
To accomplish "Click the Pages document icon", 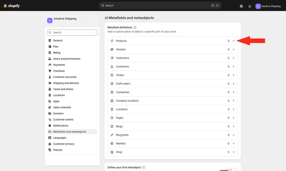I will [x=112, y=118].
